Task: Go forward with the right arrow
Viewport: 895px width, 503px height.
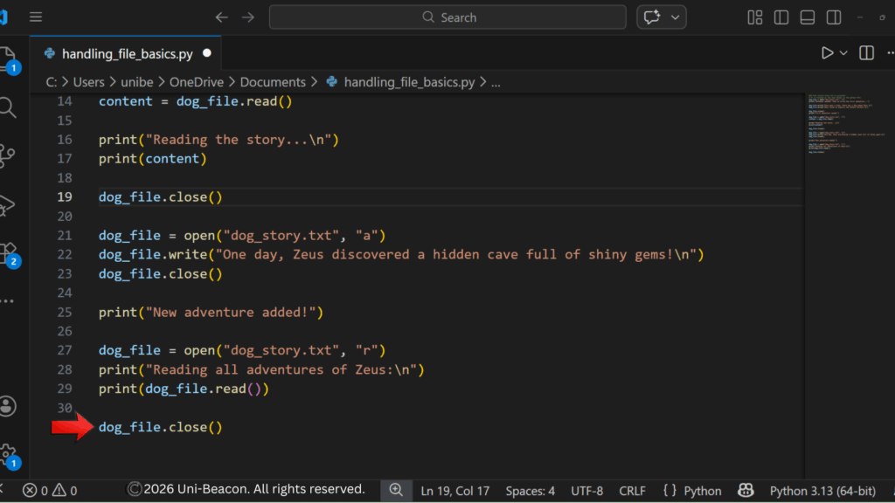Action: 247,17
